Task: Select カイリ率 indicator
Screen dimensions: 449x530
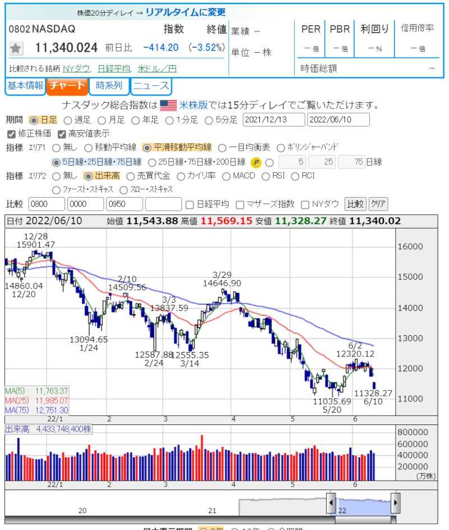Action: [181, 176]
